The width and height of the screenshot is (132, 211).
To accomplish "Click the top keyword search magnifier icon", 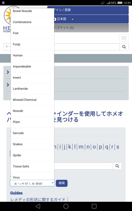I will tap(124, 47).
